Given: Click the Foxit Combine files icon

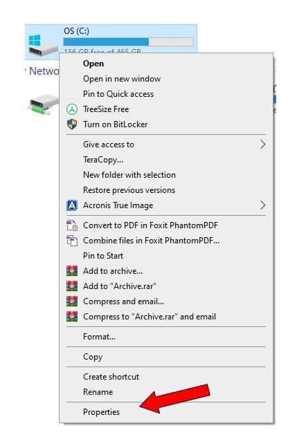Looking at the screenshot, I should [x=72, y=241].
